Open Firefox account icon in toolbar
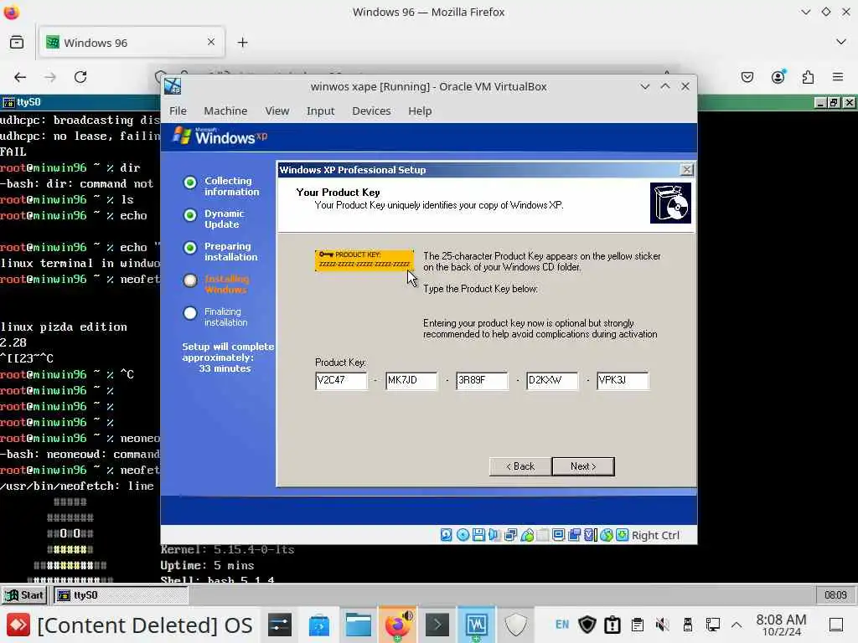 [x=778, y=77]
